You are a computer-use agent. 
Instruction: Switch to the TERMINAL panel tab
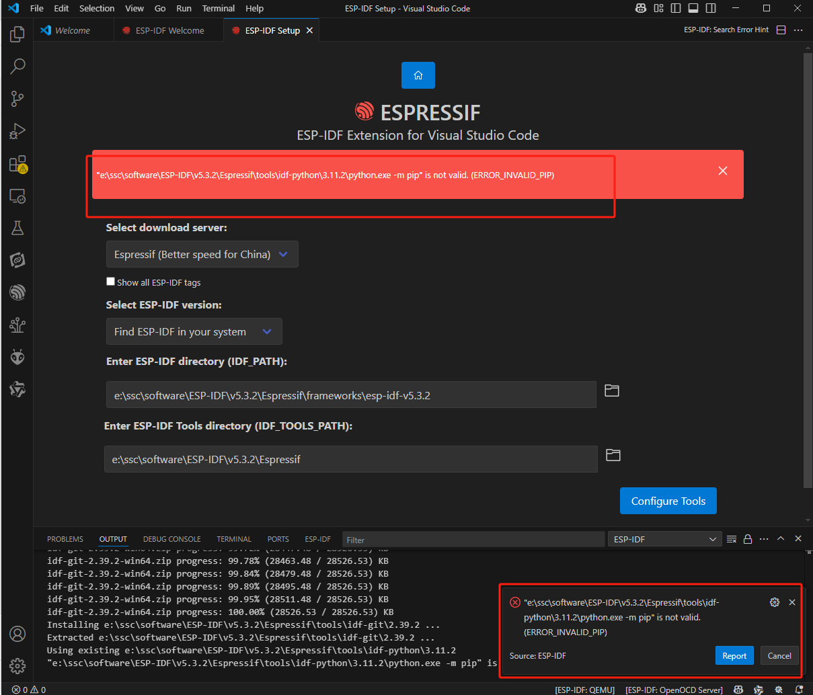pyautogui.click(x=234, y=539)
